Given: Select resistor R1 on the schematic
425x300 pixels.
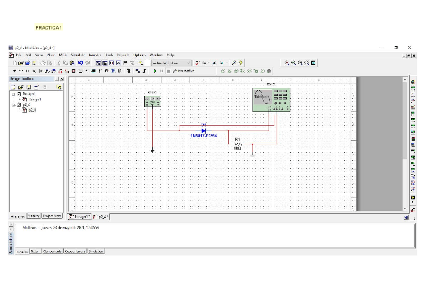Looking at the screenshot, I should [238, 143].
